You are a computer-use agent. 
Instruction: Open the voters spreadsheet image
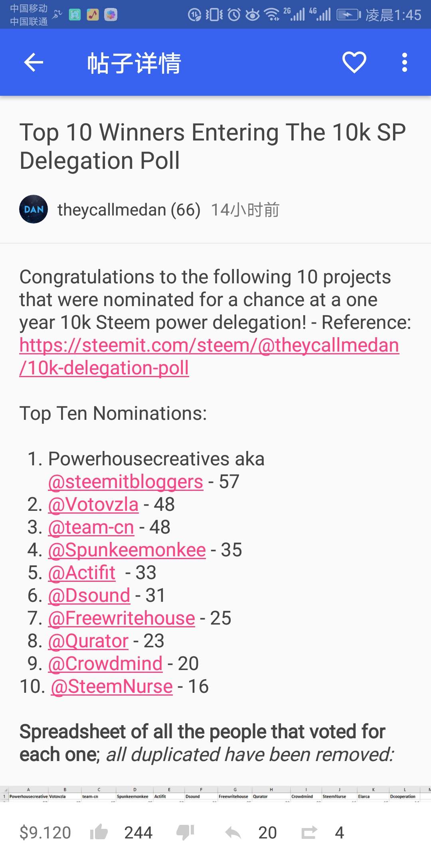pos(215,793)
